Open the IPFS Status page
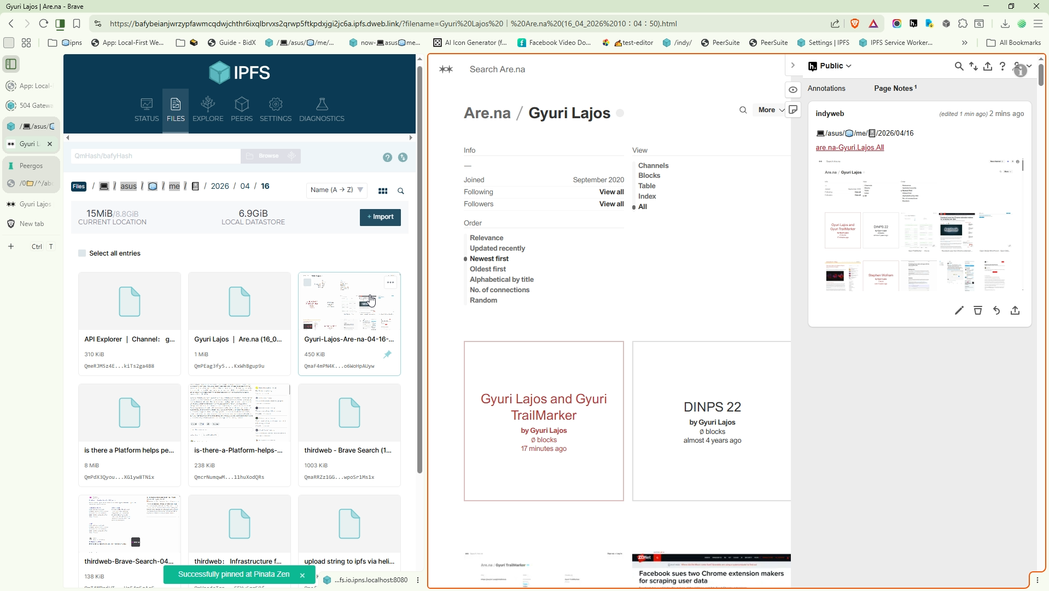Viewport: 1049px width, 591px height. pyautogui.click(x=147, y=109)
